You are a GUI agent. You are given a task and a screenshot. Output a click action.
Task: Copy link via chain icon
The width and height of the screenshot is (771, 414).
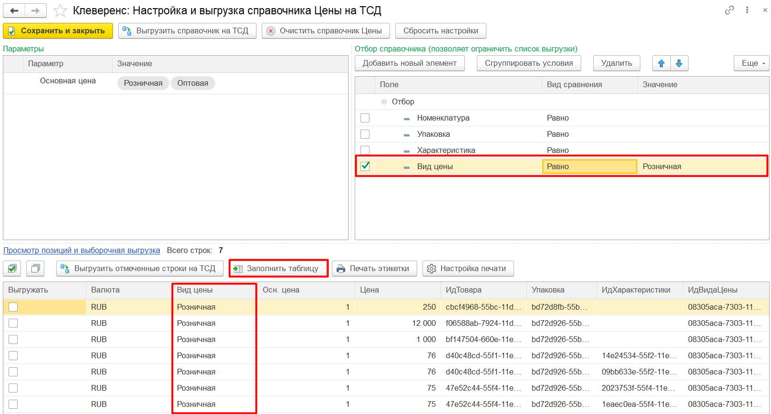730,10
